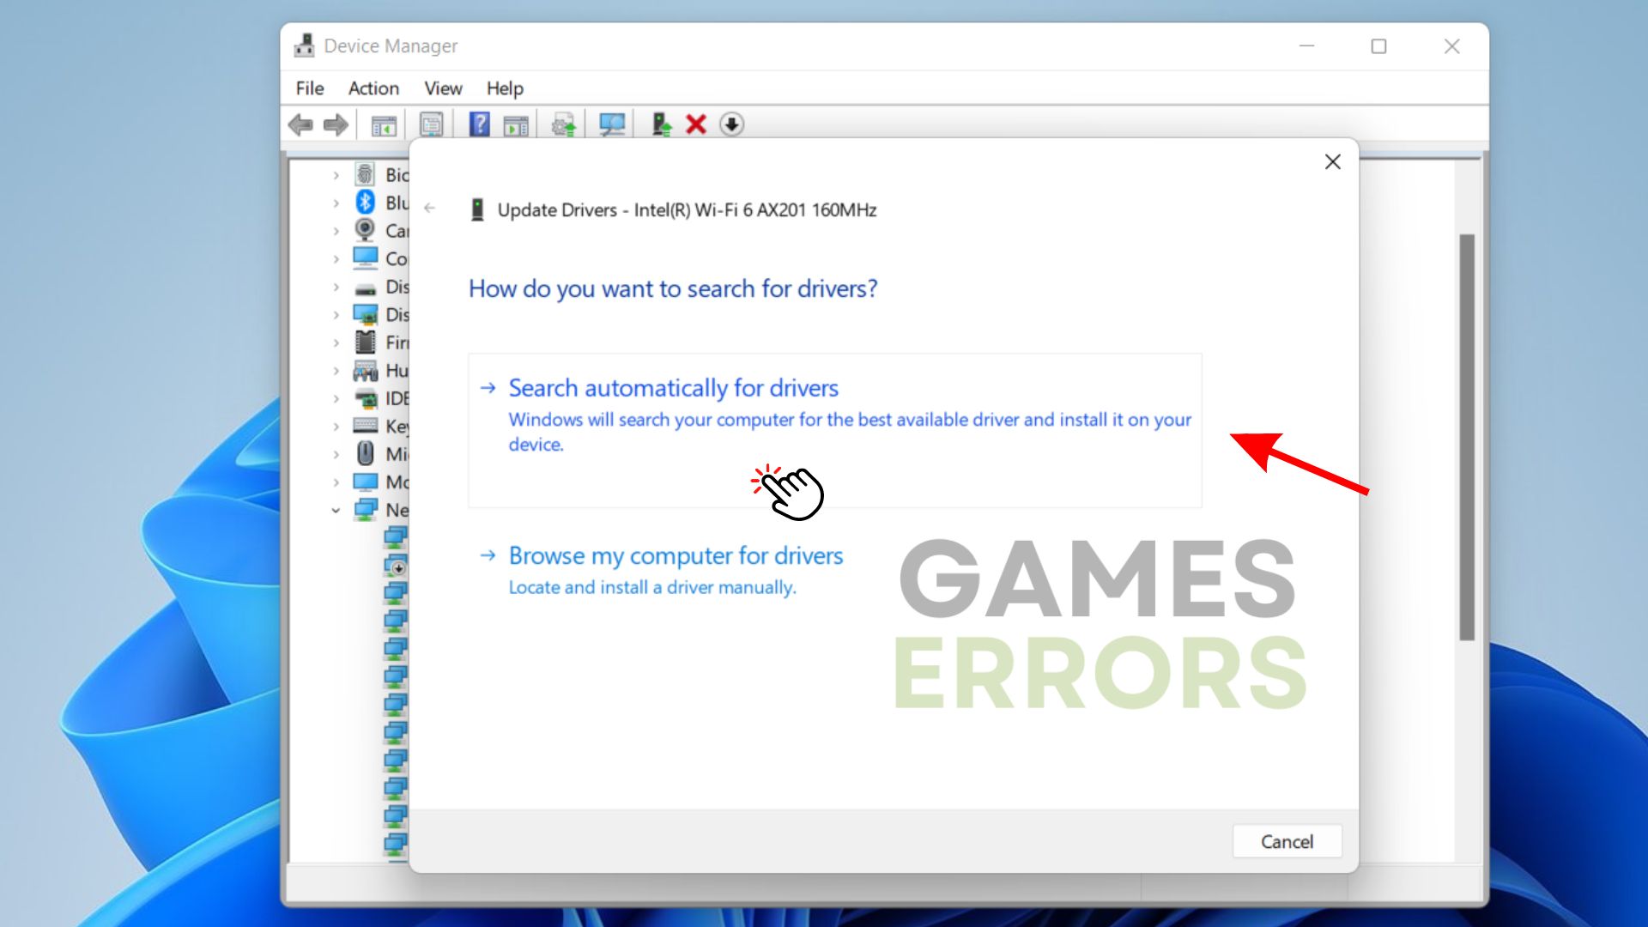Open the Action menu

point(373,88)
